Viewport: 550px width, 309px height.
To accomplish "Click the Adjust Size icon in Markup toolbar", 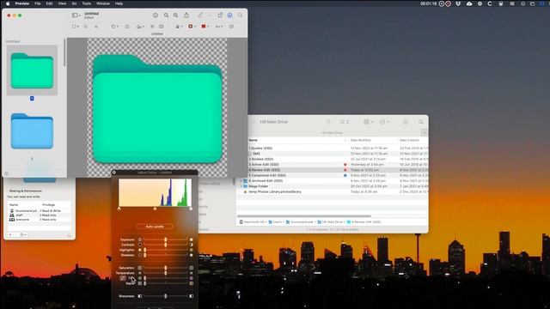I will (x=162, y=27).
